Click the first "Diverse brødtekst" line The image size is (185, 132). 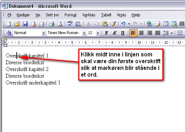pyautogui.click(x=25, y=62)
